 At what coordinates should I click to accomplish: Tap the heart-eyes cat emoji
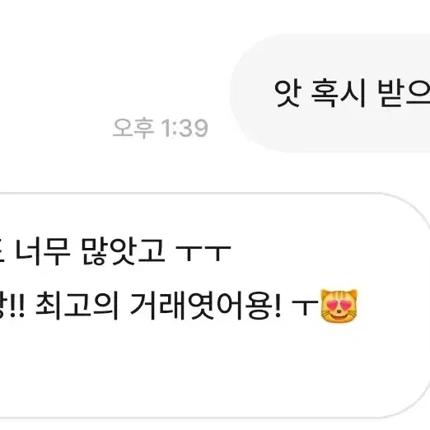point(339,306)
